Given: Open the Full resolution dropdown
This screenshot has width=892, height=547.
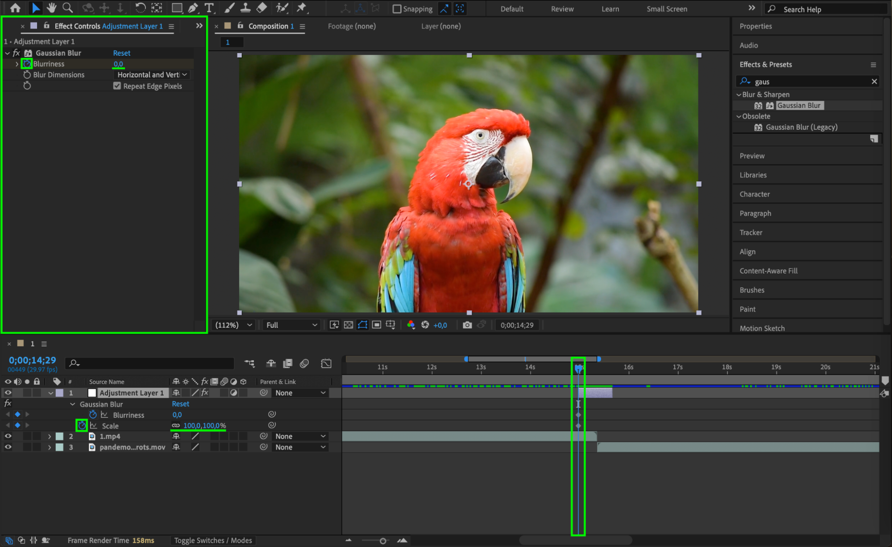Looking at the screenshot, I should [291, 325].
